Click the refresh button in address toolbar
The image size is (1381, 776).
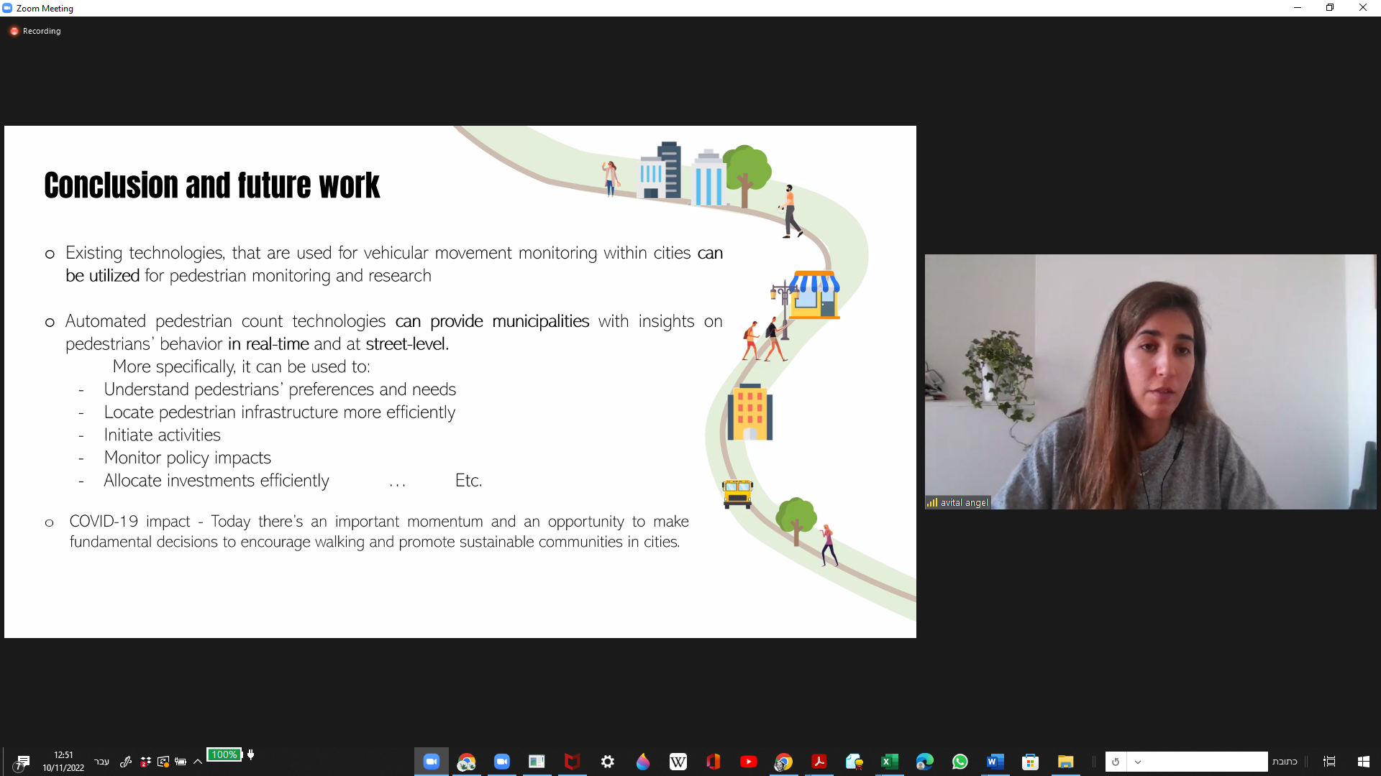tap(1116, 762)
